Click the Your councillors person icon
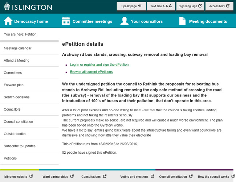236x182 pixels. 124,21
